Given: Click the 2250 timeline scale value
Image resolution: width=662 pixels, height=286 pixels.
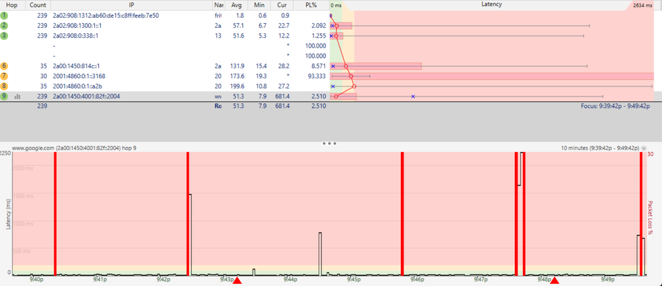Looking at the screenshot, I should pyautogui.click(x=5, y=153).
